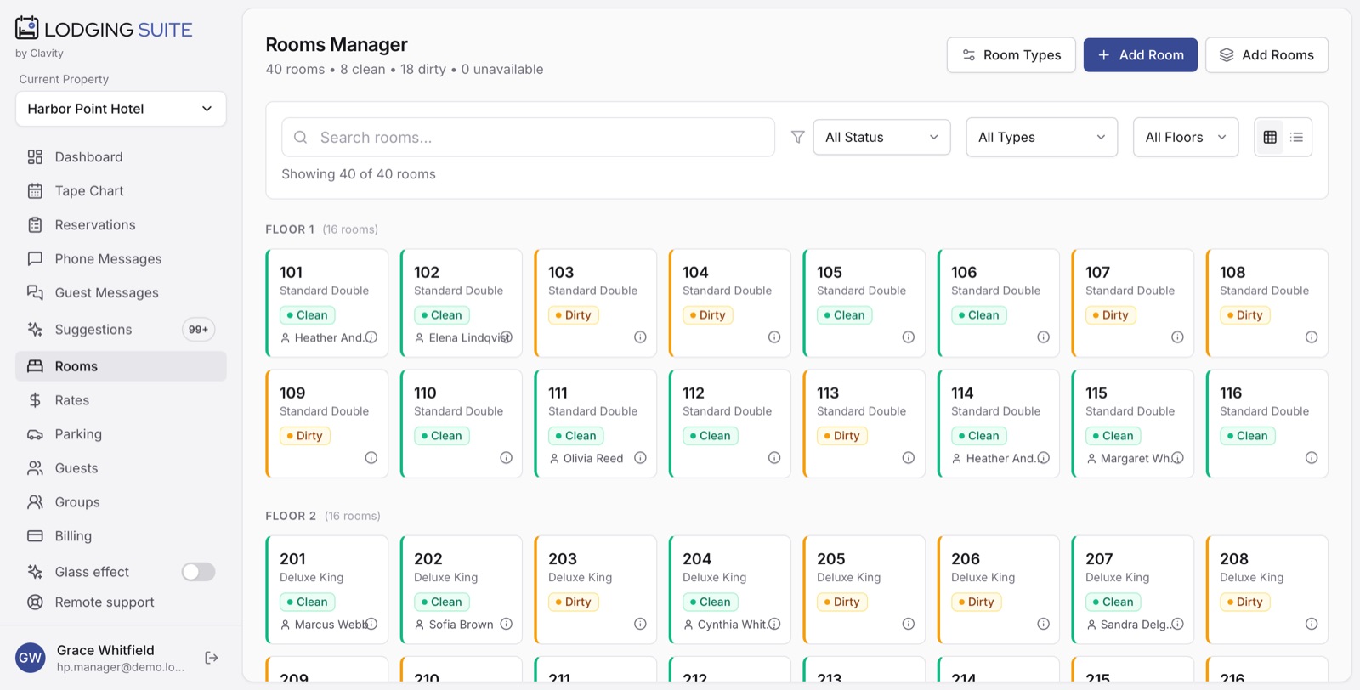This screenshot has height=690, width=1360.
Task: Open Tape Chart in sidebar
Action: 121,191
